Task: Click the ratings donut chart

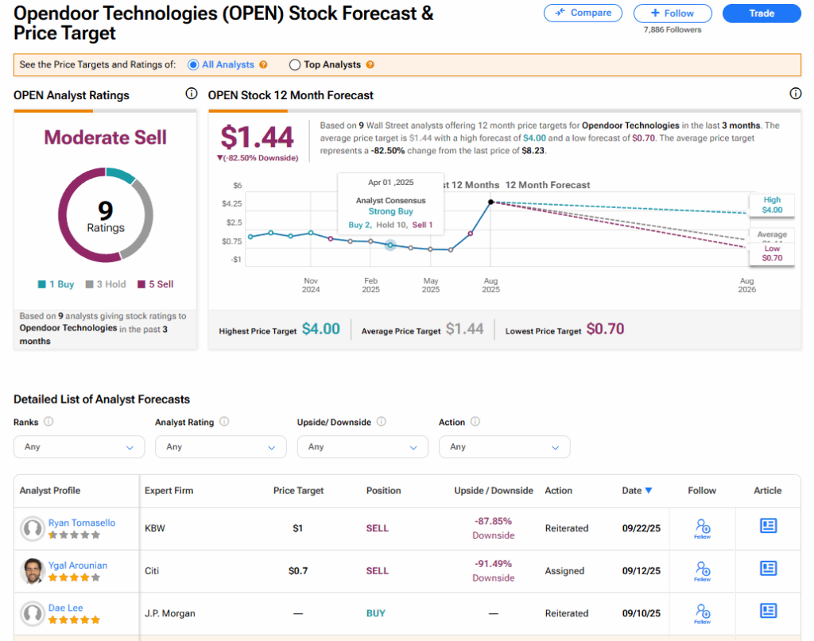Action: (106, 214)
